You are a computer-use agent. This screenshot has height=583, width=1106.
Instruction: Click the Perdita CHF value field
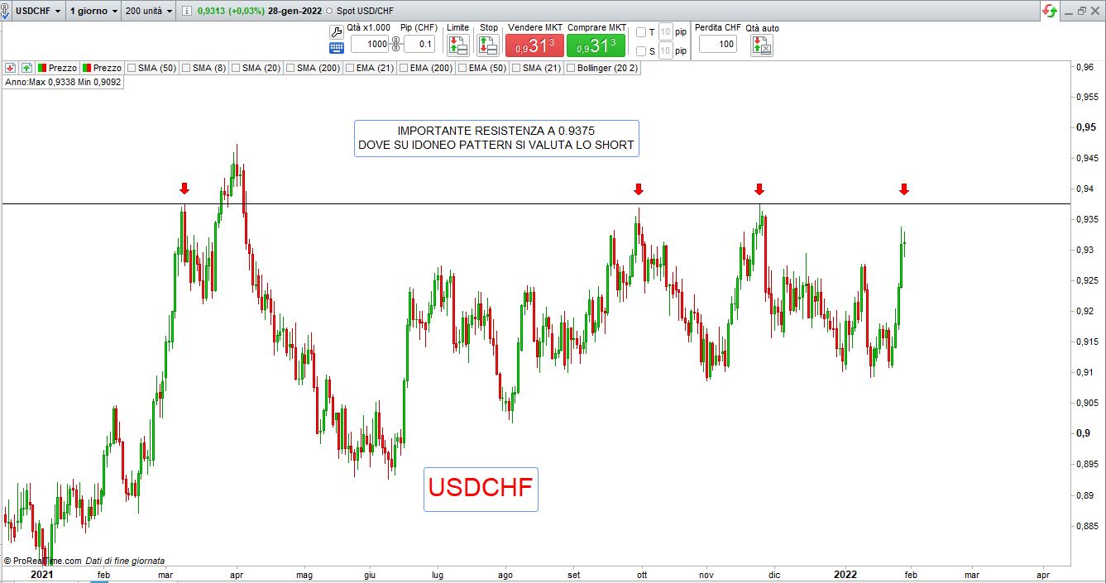pos(718,45)
